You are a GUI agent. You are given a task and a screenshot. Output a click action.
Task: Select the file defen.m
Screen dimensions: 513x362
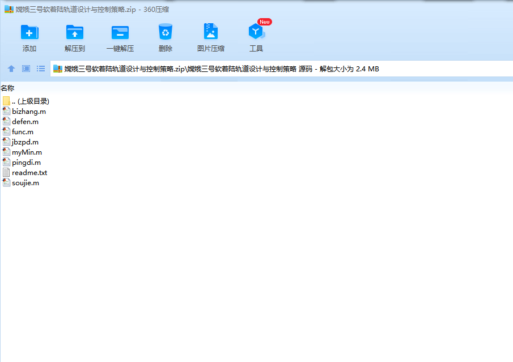click(25, 122)
